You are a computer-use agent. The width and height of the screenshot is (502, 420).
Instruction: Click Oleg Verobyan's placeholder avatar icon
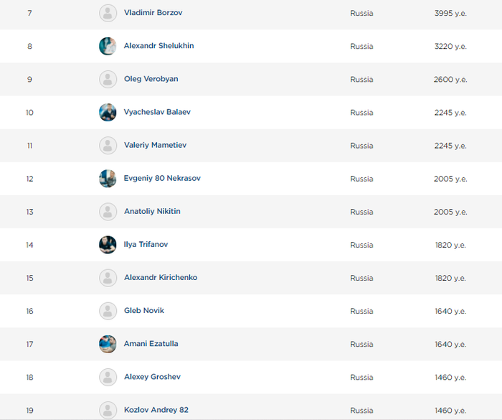pos(108,79)
